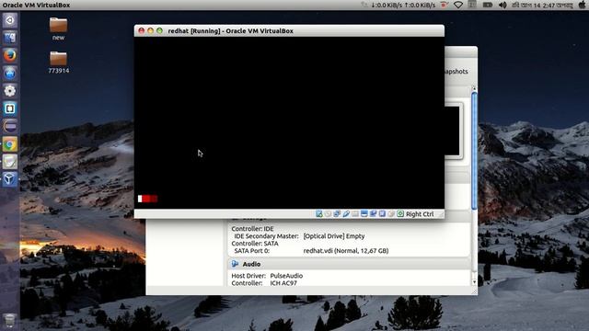Click 'Oracle VM VirtualBox' title in top panel
589x331 pixels.
click(36, 6)
